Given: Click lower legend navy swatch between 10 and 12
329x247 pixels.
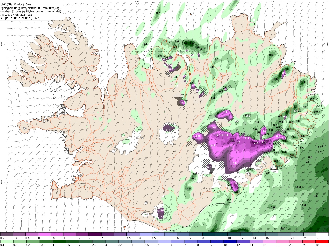Looking at the screenshot, I should click(x=230, y=241).
